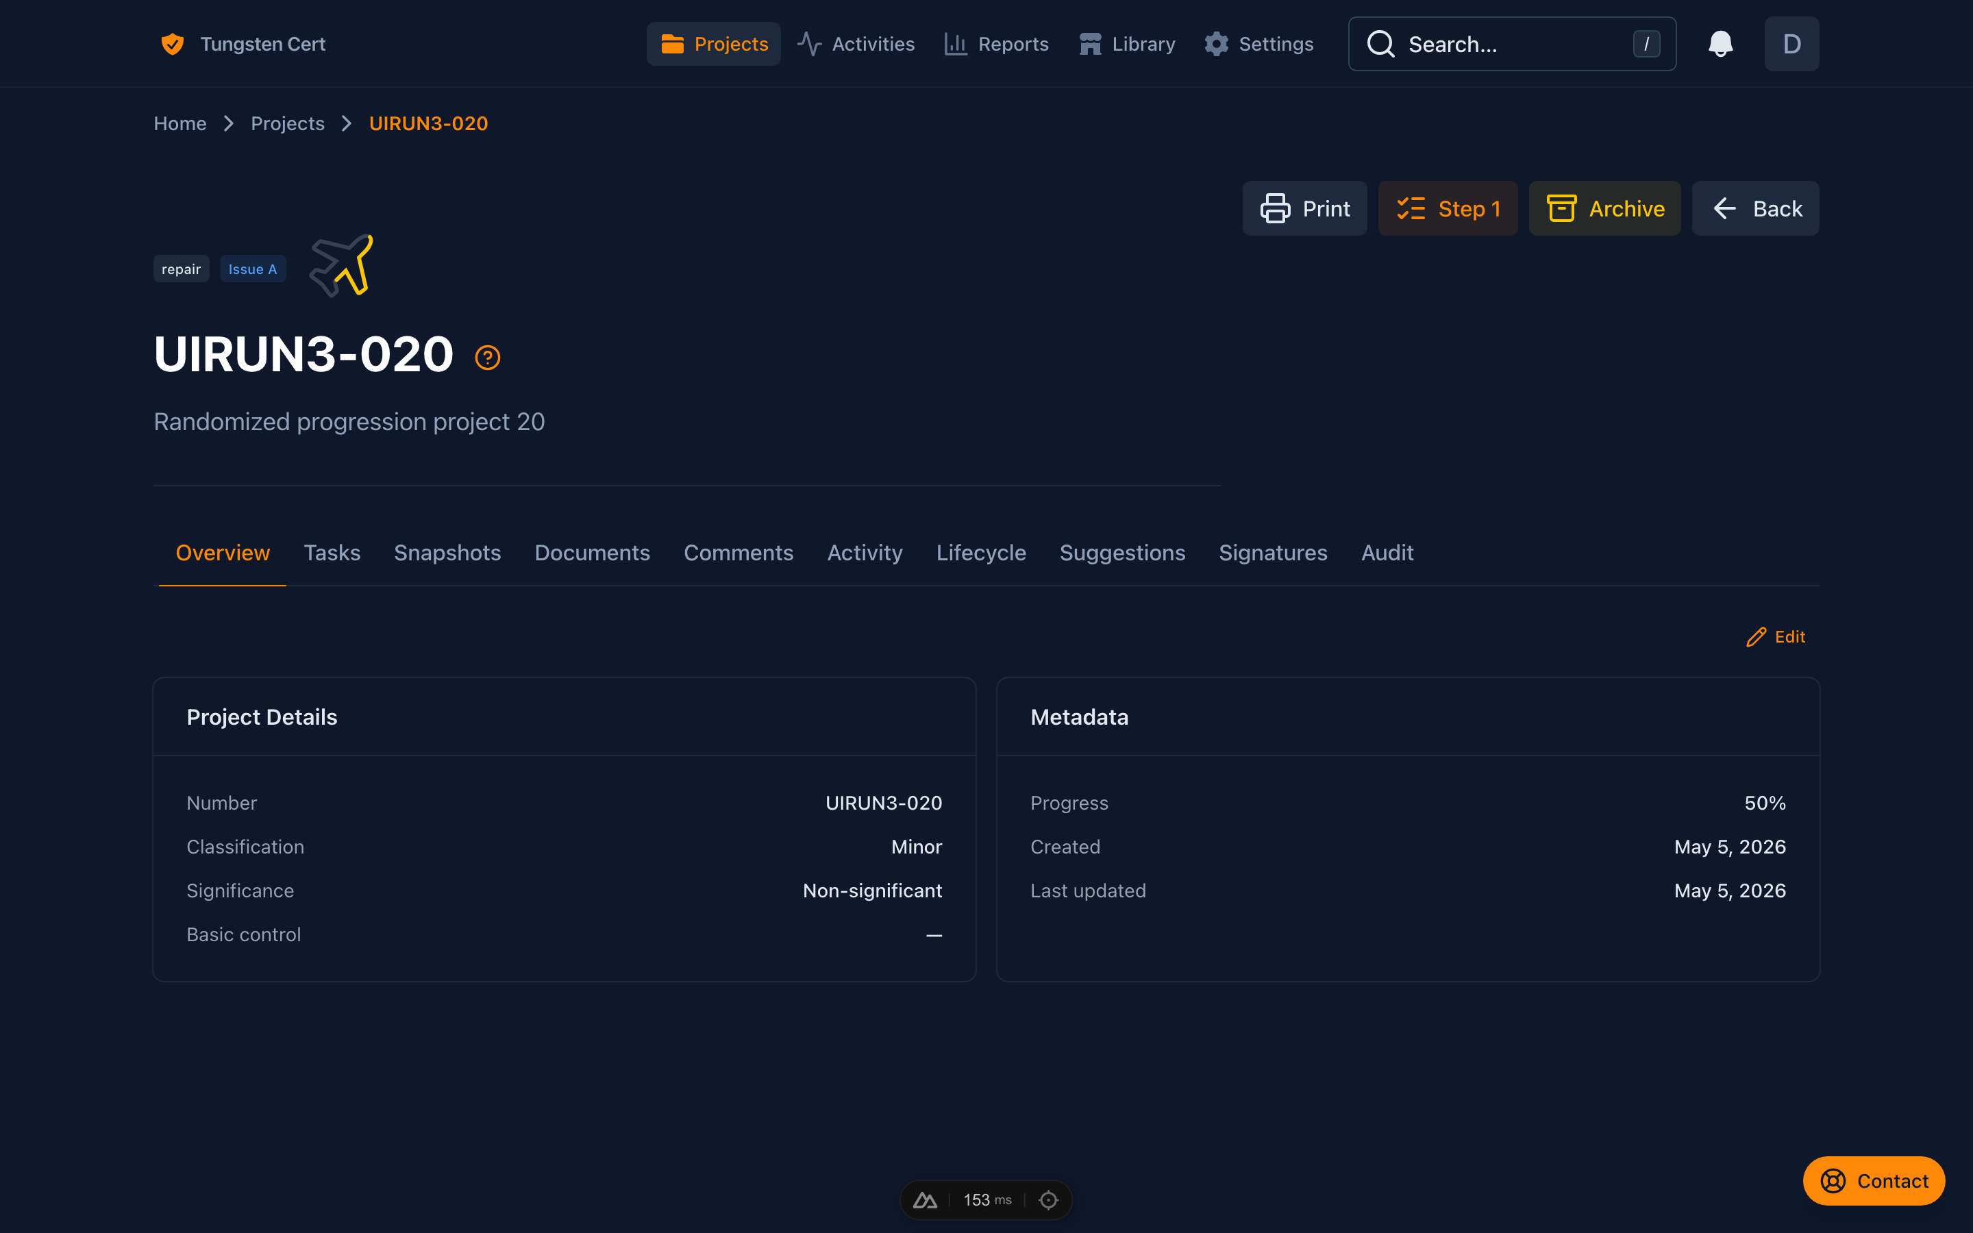Screen dimensions: 1973x1233
Task: Switch to the Lifecycle tab
Action: point(981,553)
